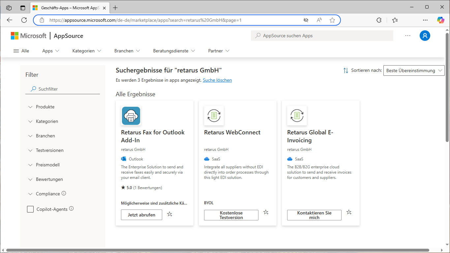This screenshot has height=253, width=450.
Task: Click the tracking prevention eye icon
Action: (306, 20)
